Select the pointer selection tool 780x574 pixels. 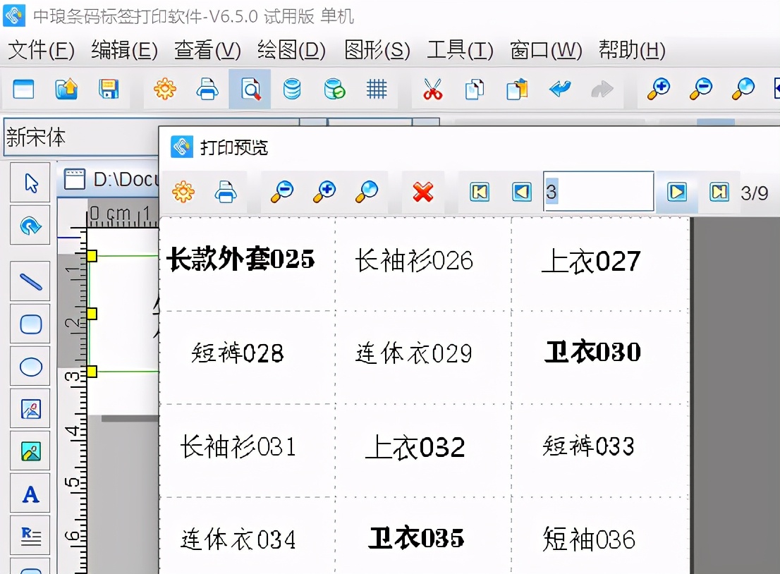(30, 182)
